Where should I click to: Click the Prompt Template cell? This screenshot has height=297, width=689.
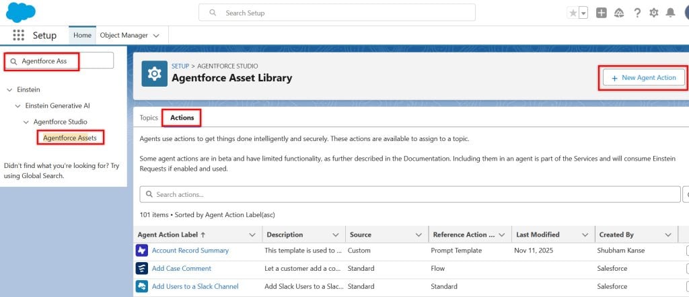pos(456,251)
